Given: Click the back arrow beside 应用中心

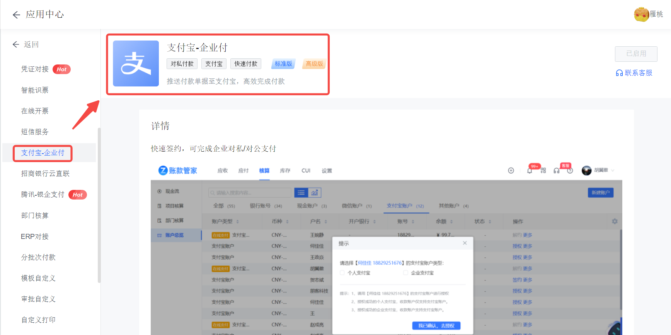Looking at the screenshot, I should (x=16, y=15).
